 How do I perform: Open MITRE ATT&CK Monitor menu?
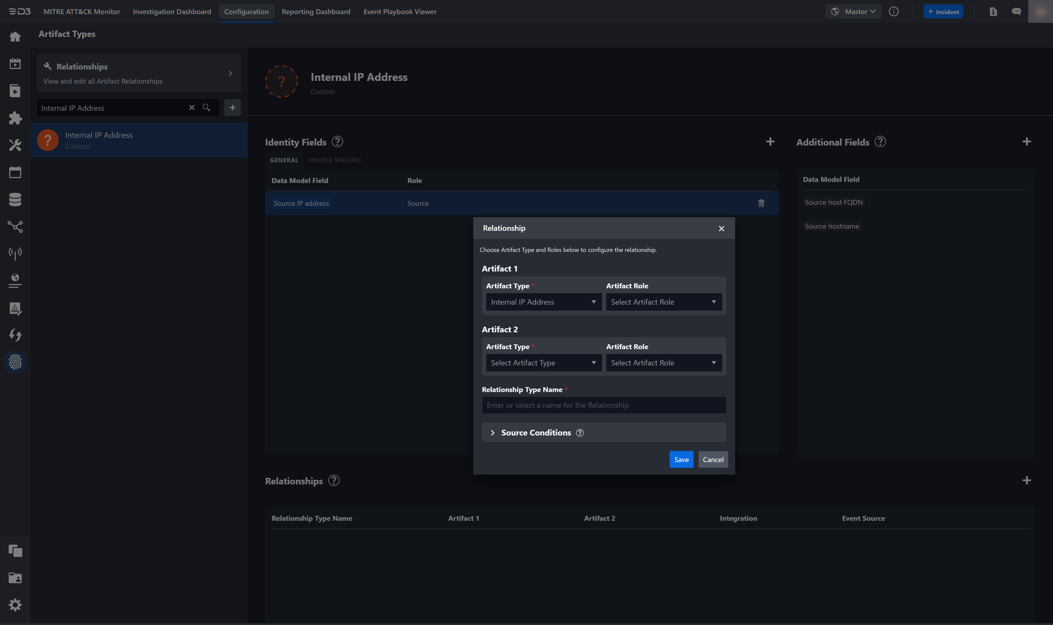click(82, 12)
